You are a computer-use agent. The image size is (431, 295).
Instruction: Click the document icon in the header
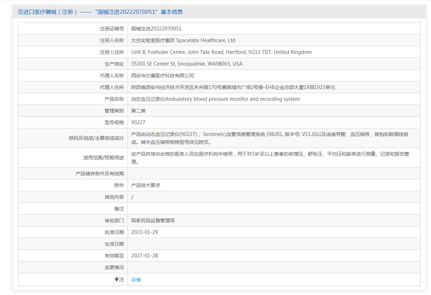[x=20, y=12]
